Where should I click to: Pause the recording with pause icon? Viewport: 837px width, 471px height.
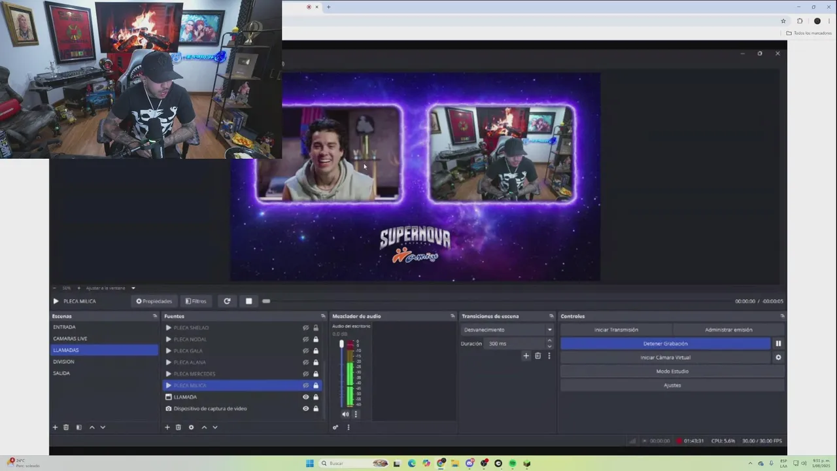click(x=778, y=343)
